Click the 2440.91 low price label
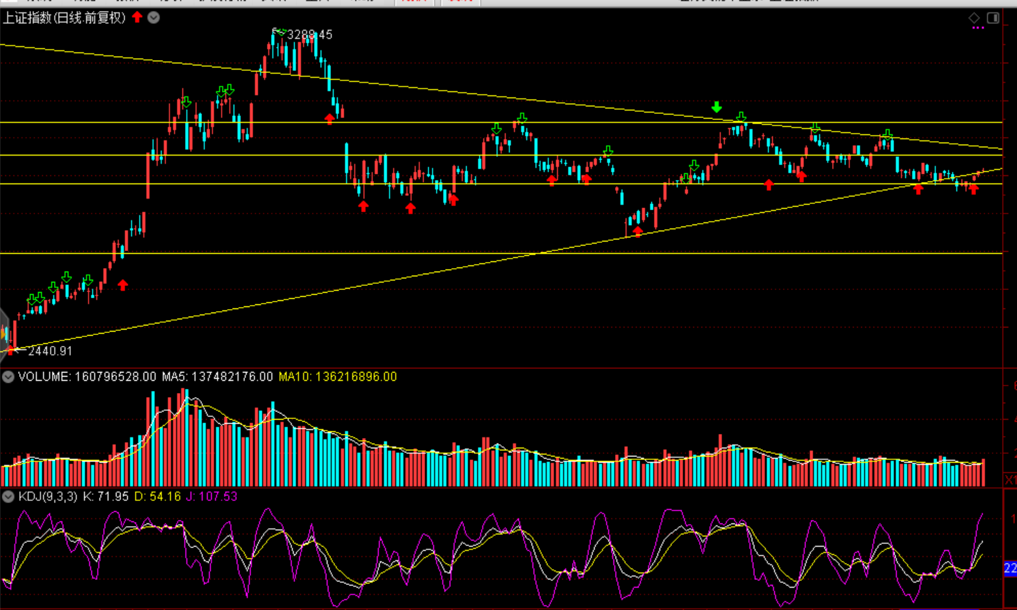The width and height of the screenshot is (1017, 610). pos(50,351)
